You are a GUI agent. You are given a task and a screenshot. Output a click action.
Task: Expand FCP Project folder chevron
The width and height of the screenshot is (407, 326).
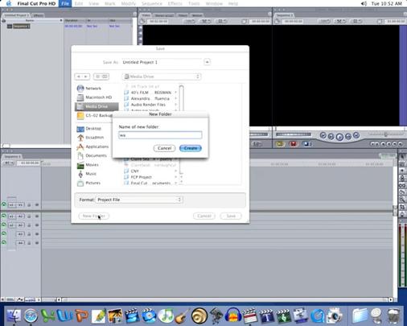[x=176, y=177]
